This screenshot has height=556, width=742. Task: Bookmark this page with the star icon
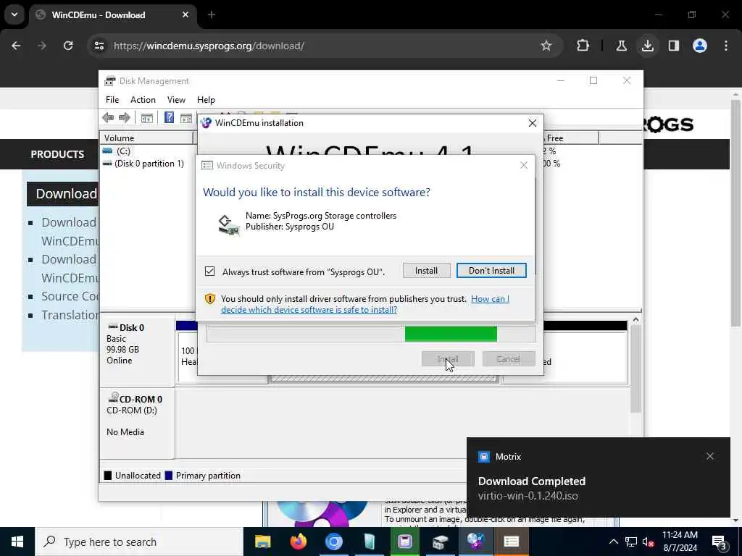coord(546,46)
